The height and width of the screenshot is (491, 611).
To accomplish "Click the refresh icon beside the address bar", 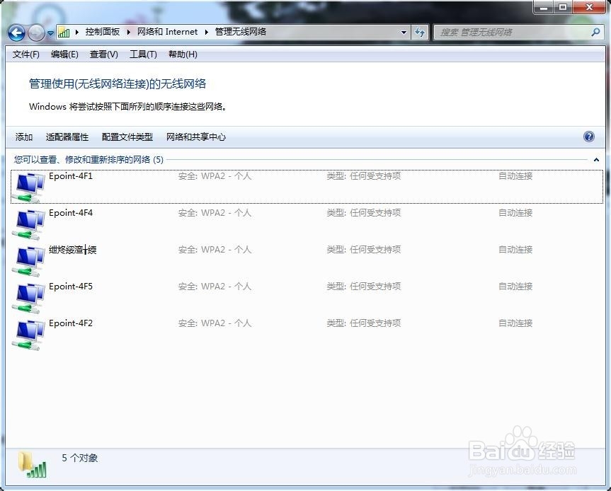I will (x=421, y=32).
